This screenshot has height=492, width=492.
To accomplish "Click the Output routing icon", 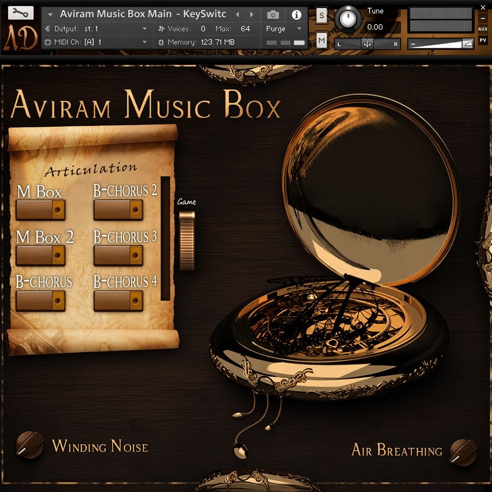I will (48, 29).
